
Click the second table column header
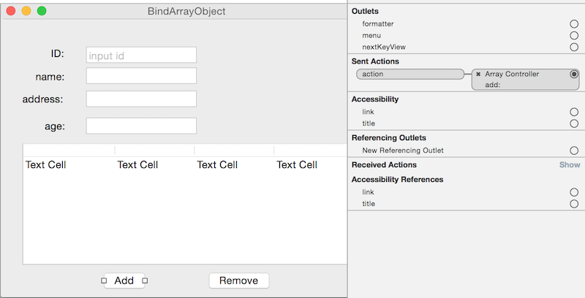pos(154,150)
